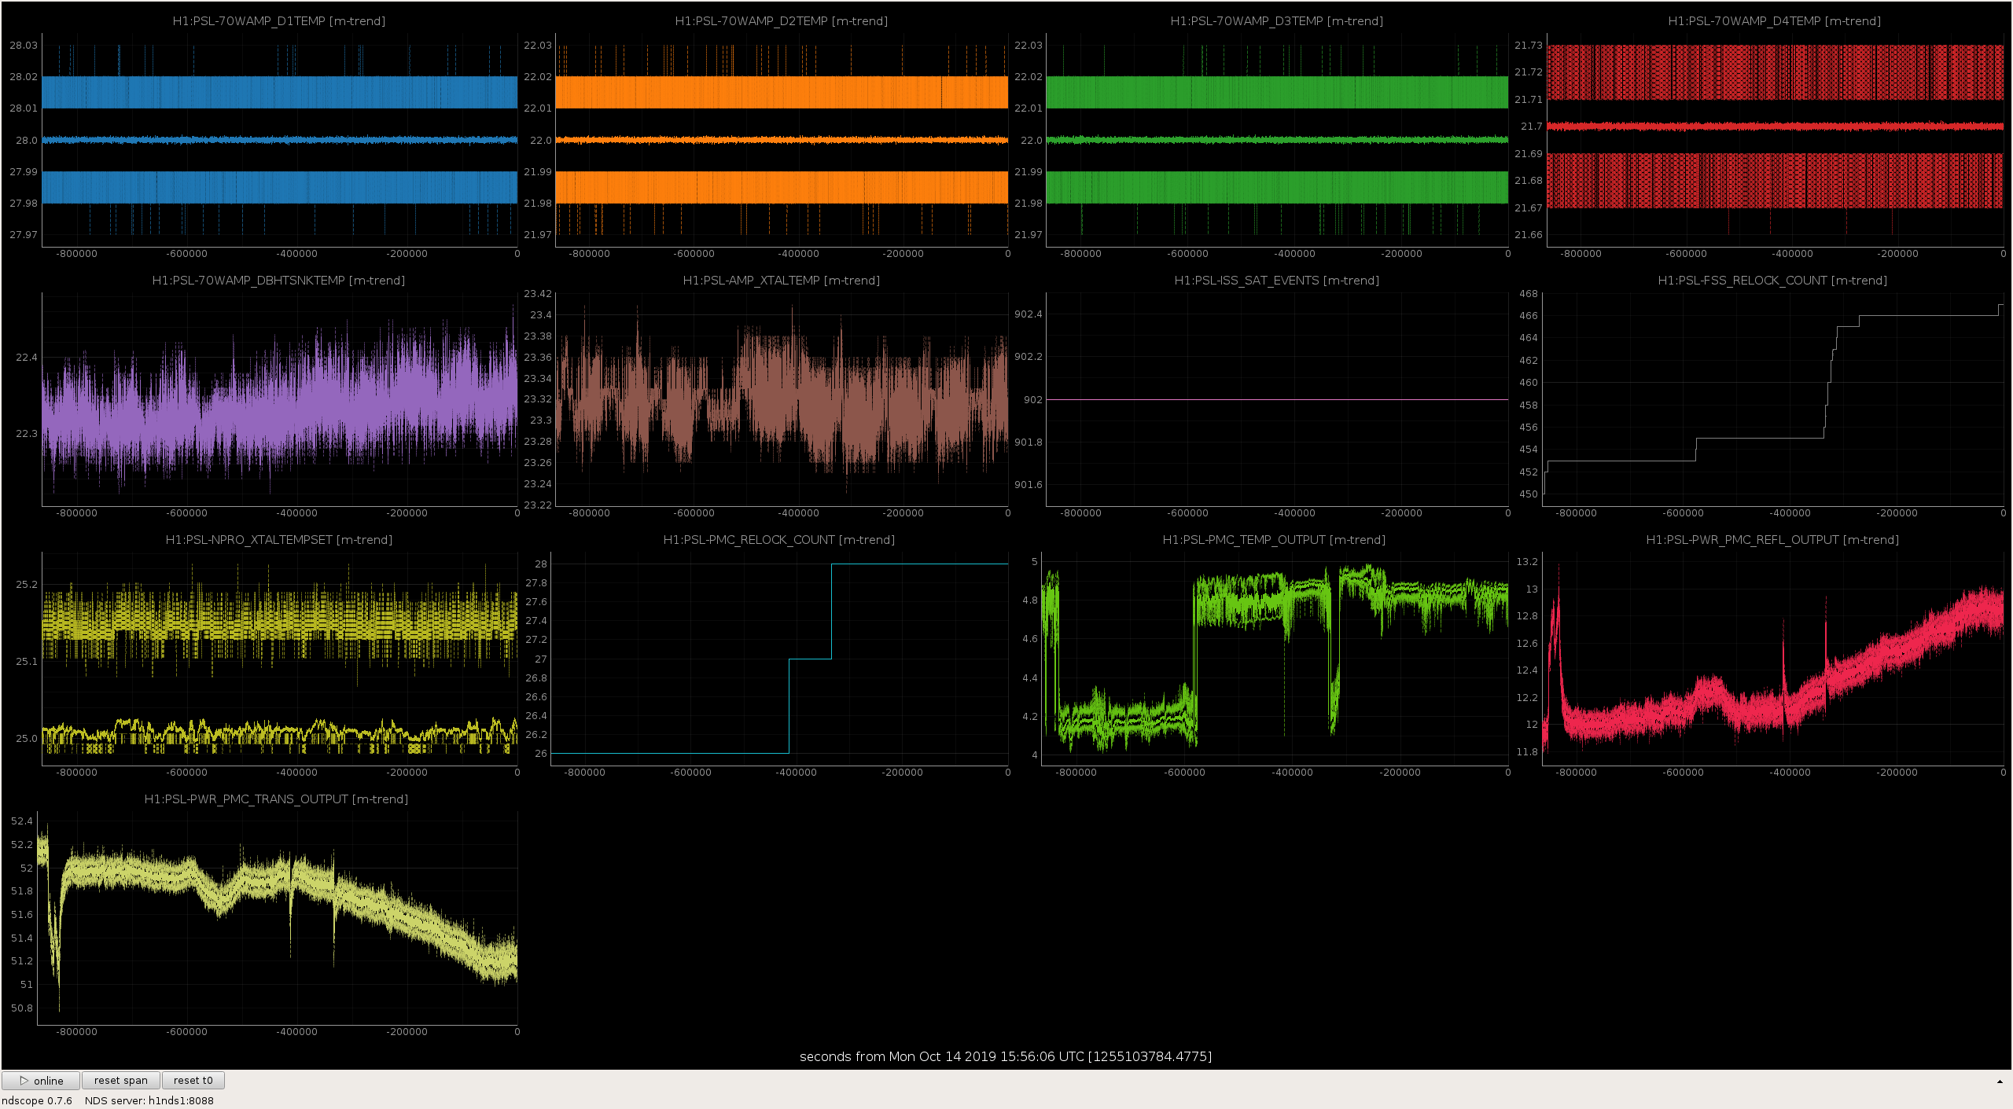Click the 23.42 y-axis label in AMP_XTALTEMP
Image resolution: width=2013 pixels, height=1109 pixels.
tap(538, 294)
